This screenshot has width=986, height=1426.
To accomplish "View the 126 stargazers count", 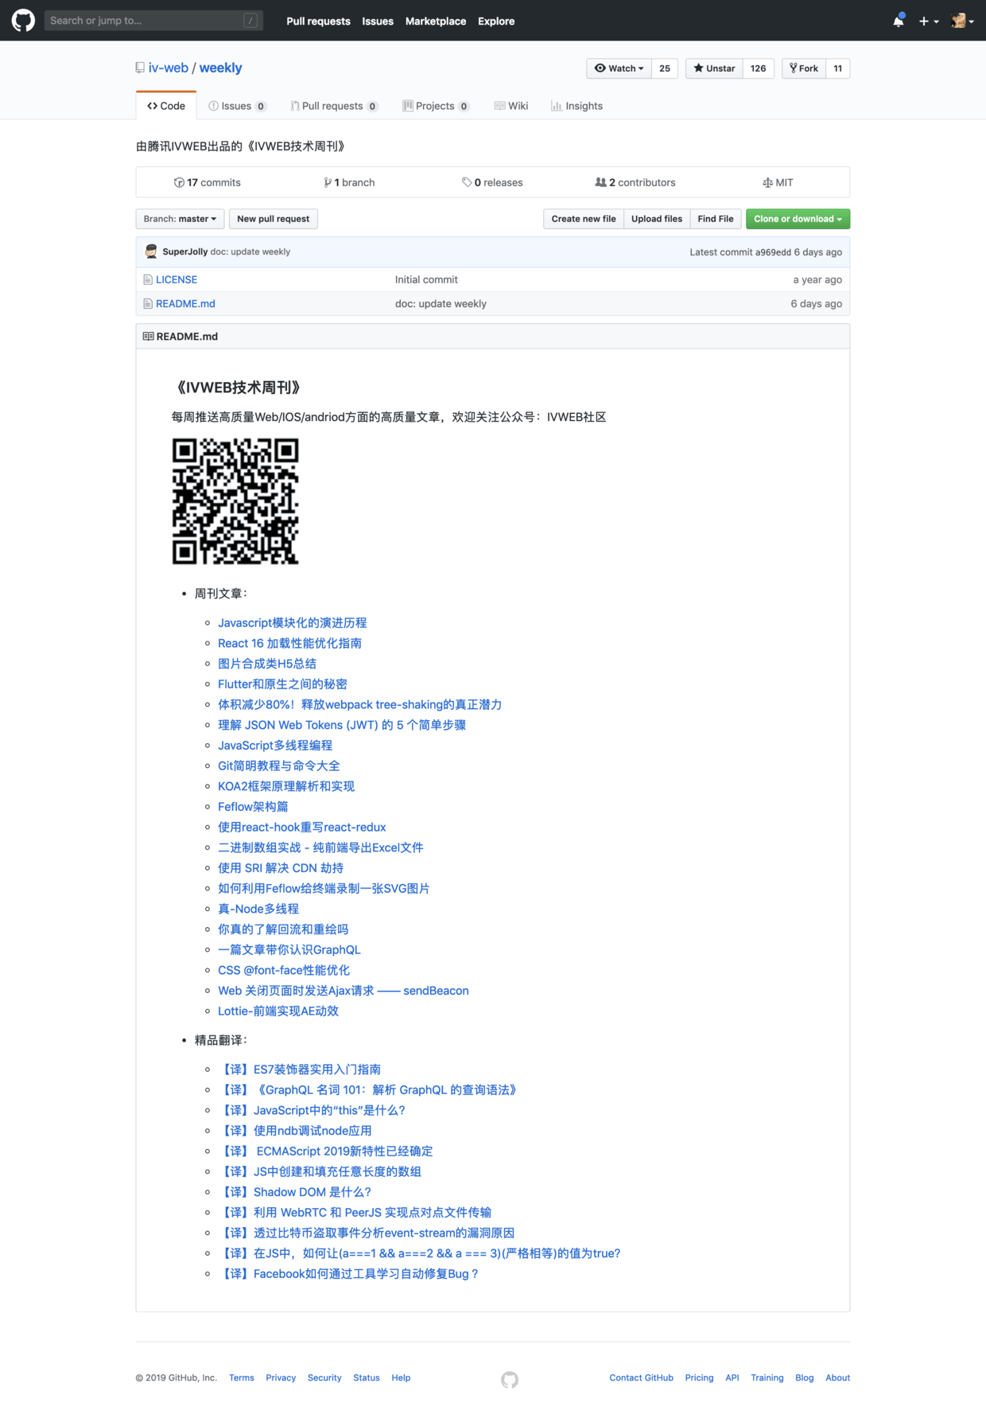I will click(759, 68).
